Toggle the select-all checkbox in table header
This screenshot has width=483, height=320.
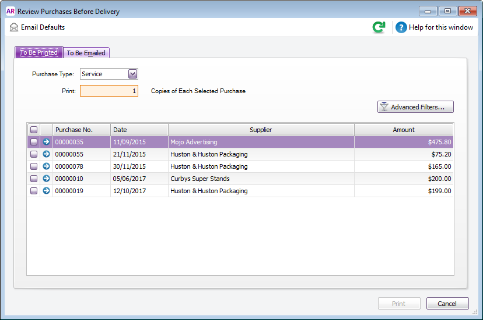(33, 130)
